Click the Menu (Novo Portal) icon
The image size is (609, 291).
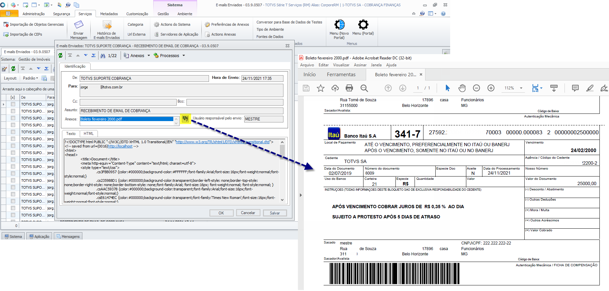(x=339, y=25)
